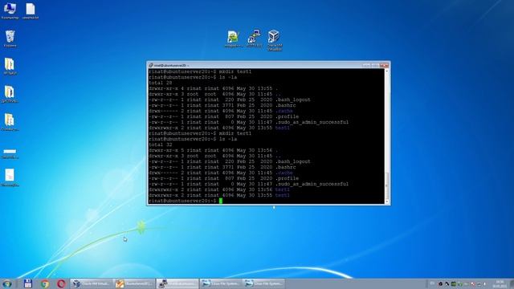The width and height of the screenshot is (514, 289).
Task: Click the "total 20" line in terminal
Action: pyautogui.click(x=161, y=83)
